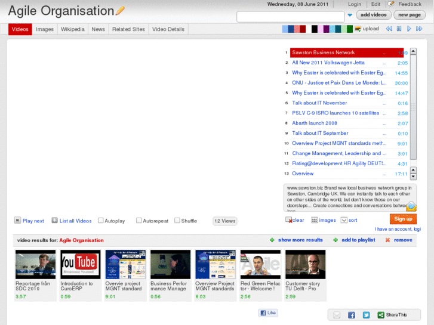Switch to the Images tab
Image resolution: width=434 pixels, height=325 pixels.
pyautogui.click(x=45, y=29)
